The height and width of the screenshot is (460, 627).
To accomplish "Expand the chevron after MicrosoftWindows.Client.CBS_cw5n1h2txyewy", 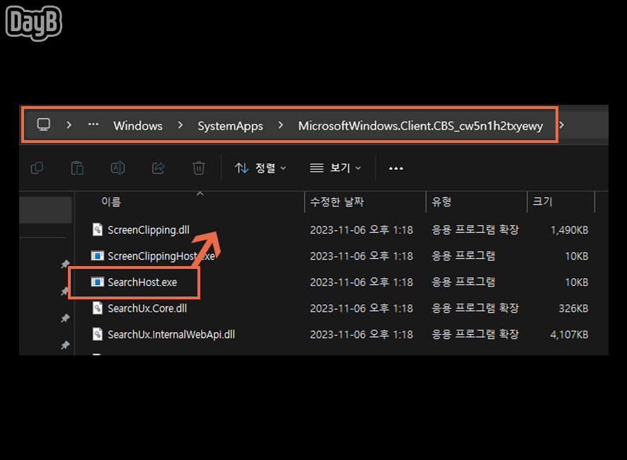I will (x=561, y=124).
